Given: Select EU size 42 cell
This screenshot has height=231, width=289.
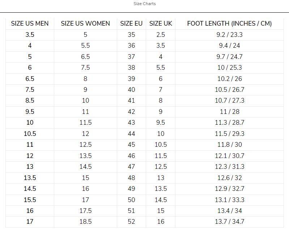Looking at the screenshot, I should pos(131,112).
